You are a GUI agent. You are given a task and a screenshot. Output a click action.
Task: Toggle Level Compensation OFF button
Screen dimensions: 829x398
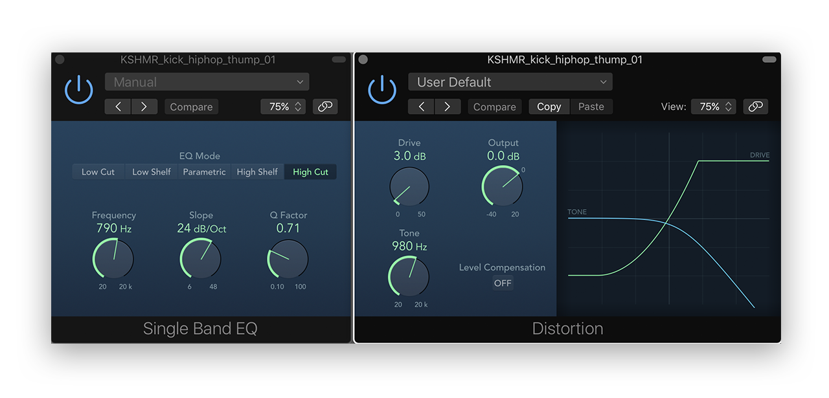pyautogui.click(x=503, y=283)
